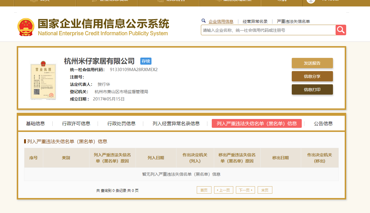The width and height of the screenshot is (370, 213).
Task: Select the 经营异常名录 search option
Action: pyautogui.click(x=255, y=21)
